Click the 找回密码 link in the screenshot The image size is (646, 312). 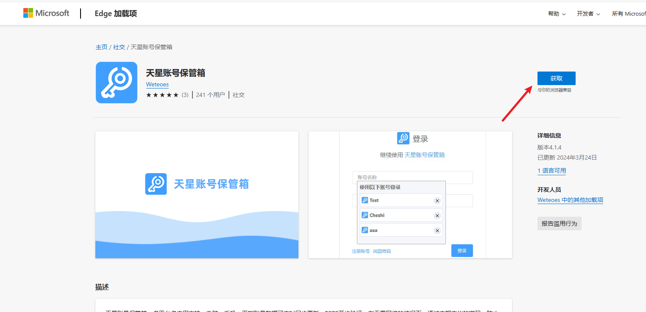click(x=382, y=251)
